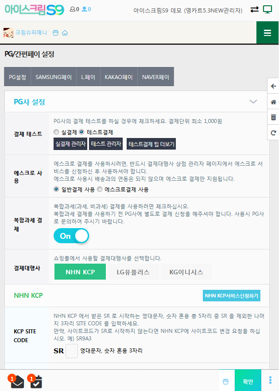Switch to the L페이 tab
The width and height of the screenshot is (279, 391).
tap(88, 77)
